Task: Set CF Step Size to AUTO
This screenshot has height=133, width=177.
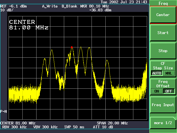Action: (x=157, y=73)
